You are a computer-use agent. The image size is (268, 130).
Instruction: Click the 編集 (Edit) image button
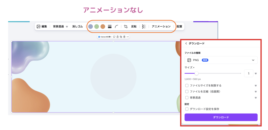42,26
